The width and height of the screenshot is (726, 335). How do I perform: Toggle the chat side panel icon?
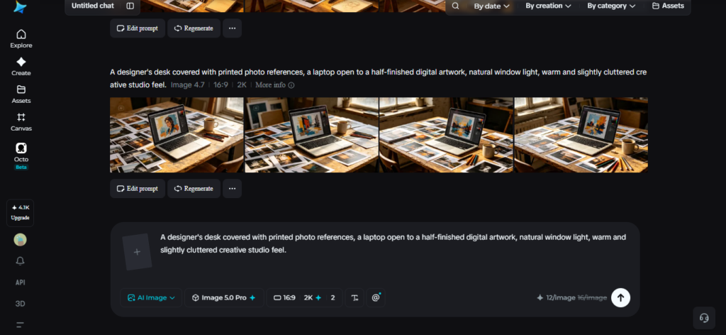coord(130,6)
